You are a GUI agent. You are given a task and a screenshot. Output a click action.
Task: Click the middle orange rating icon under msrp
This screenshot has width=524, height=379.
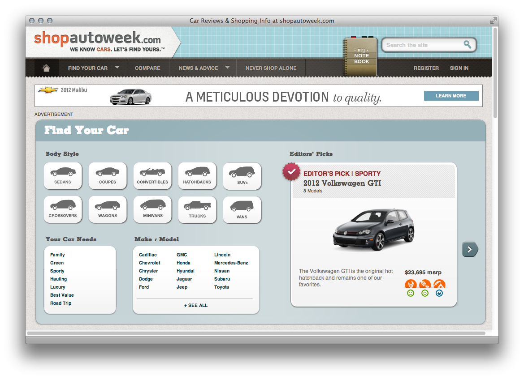[x=425, y=284]
